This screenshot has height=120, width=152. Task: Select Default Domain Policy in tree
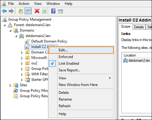click(49, 41)
